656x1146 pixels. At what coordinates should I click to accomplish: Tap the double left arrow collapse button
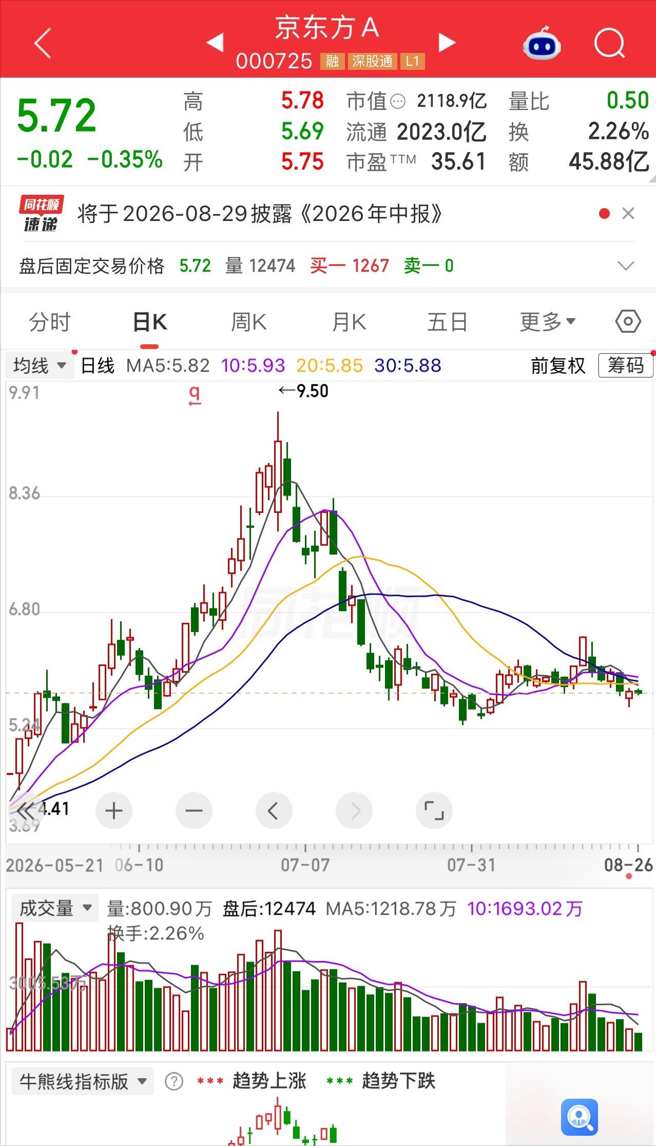(26, 811)
